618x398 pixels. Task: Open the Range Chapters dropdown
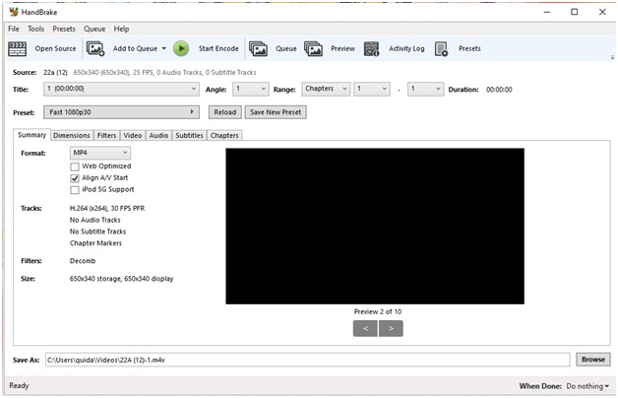coord(326,89)
